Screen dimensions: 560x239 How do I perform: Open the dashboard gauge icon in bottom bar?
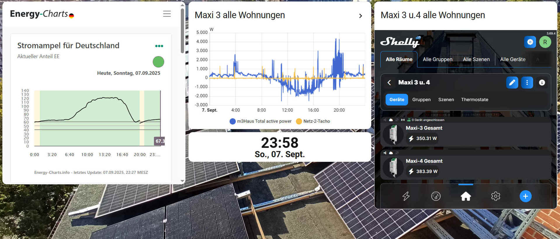click(x=436, y=196)
